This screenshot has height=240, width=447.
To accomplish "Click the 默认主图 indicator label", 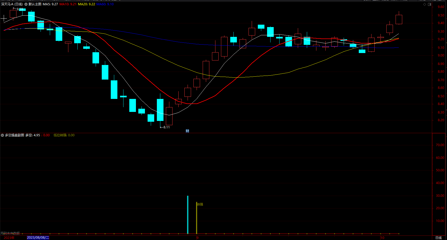I will coord(35,4).
